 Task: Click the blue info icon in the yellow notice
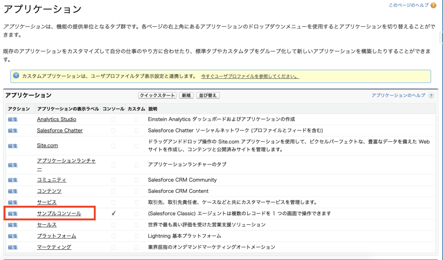pyautogui.click(x=16, y=76)
